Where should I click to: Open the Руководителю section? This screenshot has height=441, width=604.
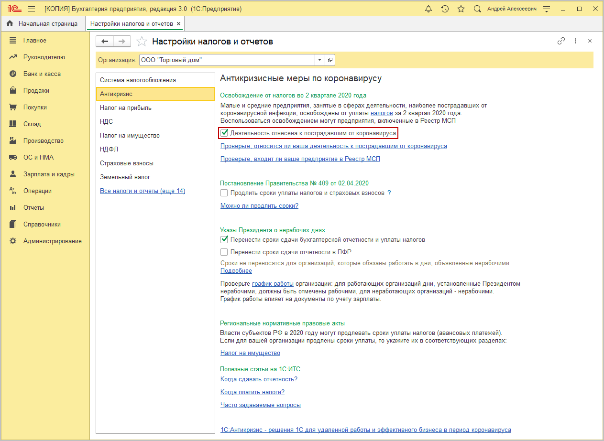44,57
